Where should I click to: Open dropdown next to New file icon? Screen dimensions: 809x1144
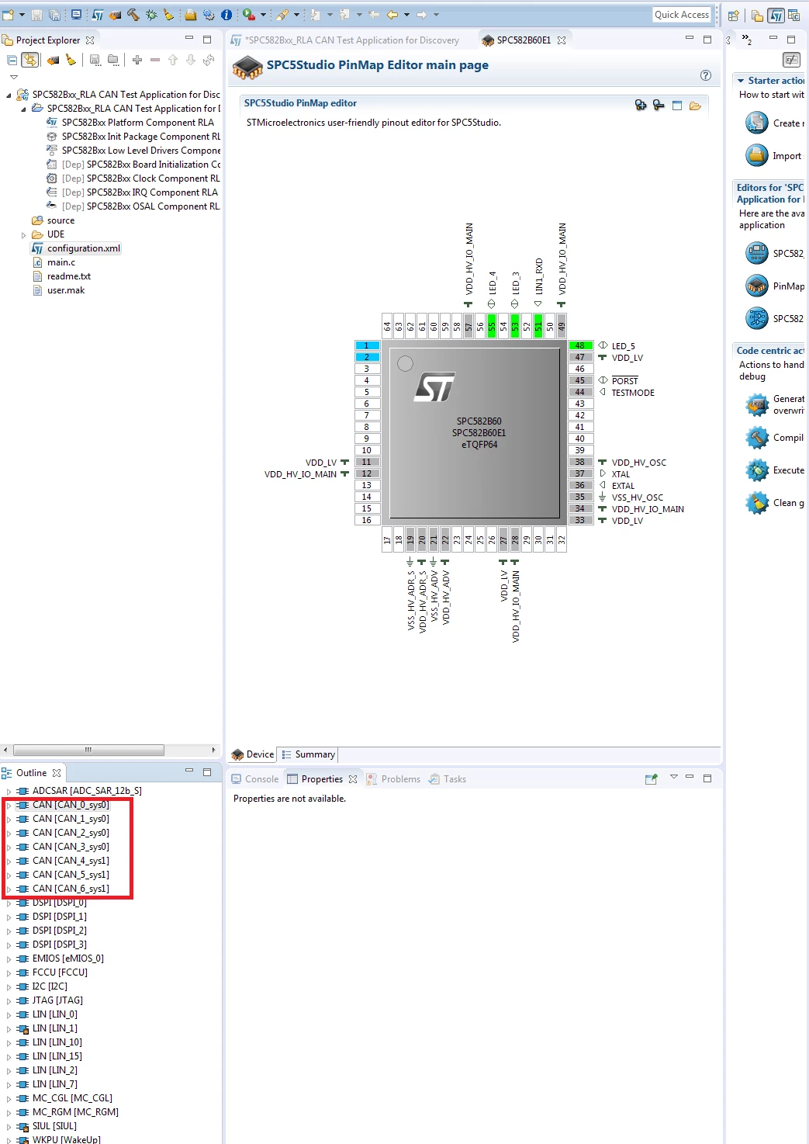pos(21,15)
